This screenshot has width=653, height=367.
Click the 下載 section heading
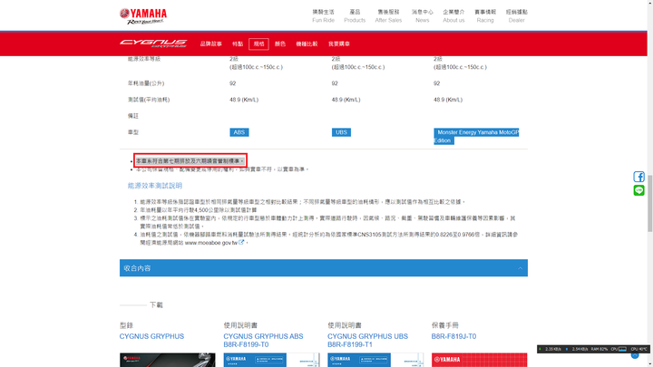[x=156, y=305]
